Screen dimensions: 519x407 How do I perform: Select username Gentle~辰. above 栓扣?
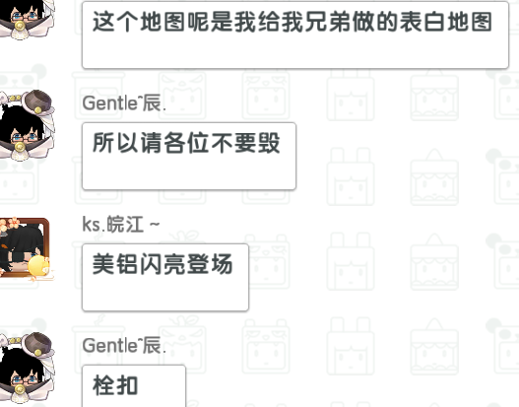[124, 345]
